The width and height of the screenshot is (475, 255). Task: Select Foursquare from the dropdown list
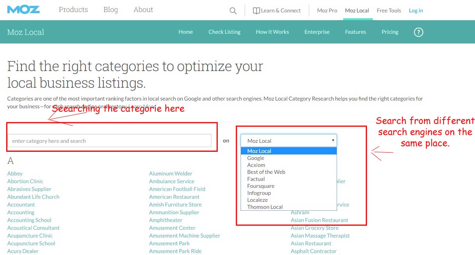coord(261,186)
